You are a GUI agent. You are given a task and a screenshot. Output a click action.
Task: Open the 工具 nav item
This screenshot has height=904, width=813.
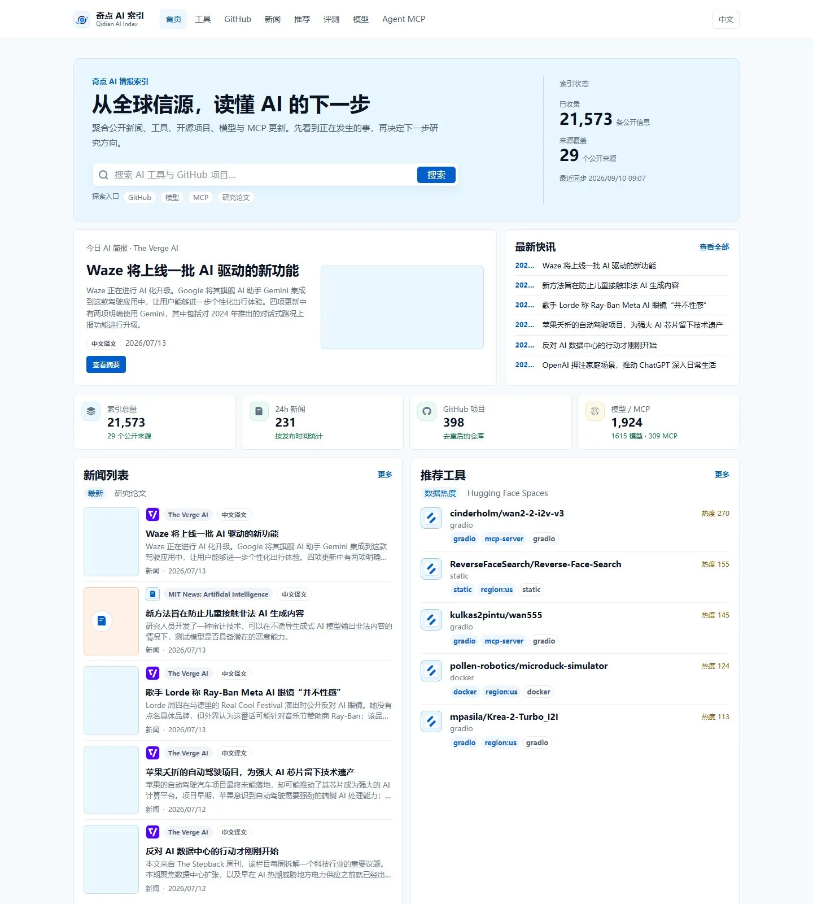pos(203,19)
